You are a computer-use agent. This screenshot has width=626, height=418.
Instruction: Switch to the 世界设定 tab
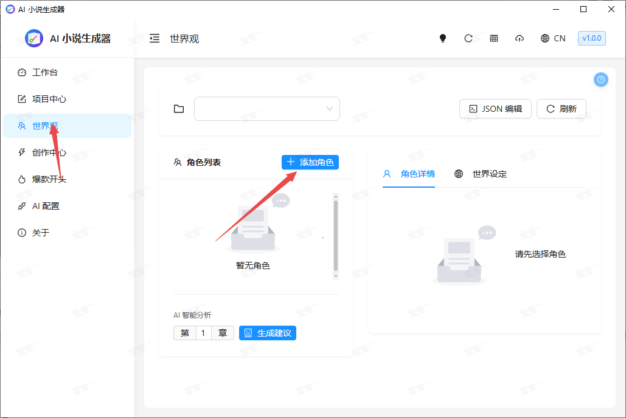[481, 174]
